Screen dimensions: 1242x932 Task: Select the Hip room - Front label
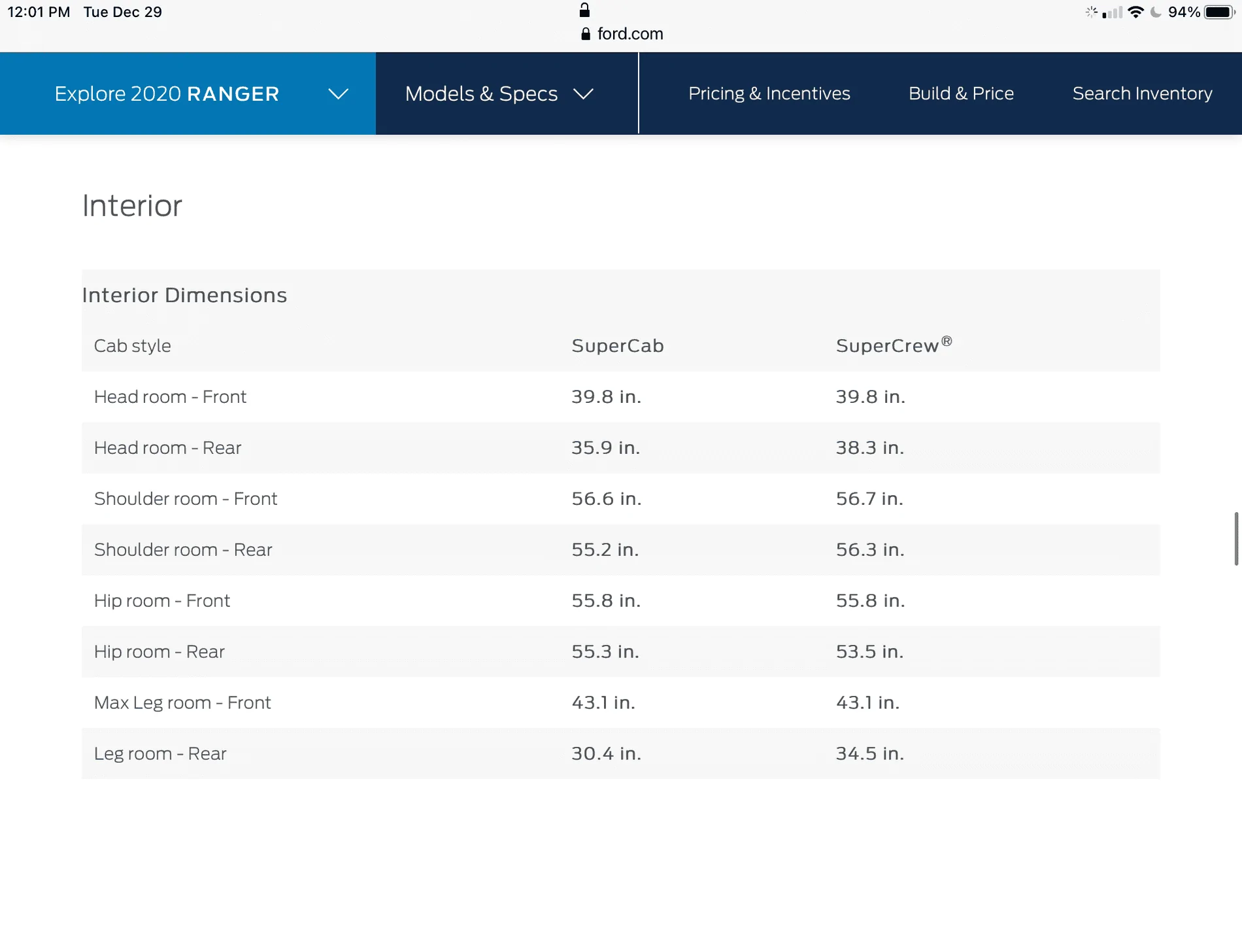tap(162, 600)
